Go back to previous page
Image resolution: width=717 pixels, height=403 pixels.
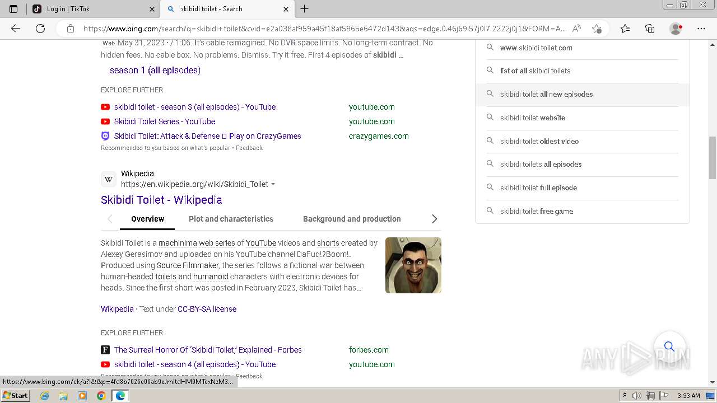[x=16, y=29]
